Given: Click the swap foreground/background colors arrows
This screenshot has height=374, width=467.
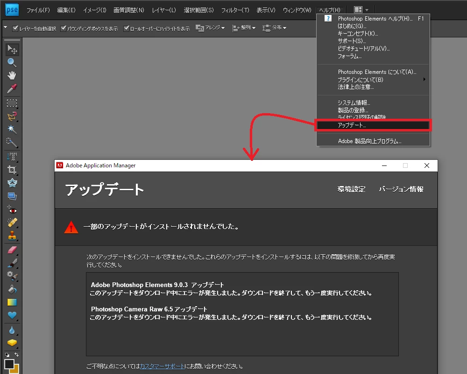Looking at the screenshot, I should click(x=17, y=355).
